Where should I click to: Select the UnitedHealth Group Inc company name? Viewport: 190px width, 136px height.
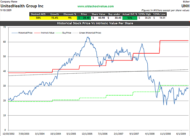coord(22,6)
